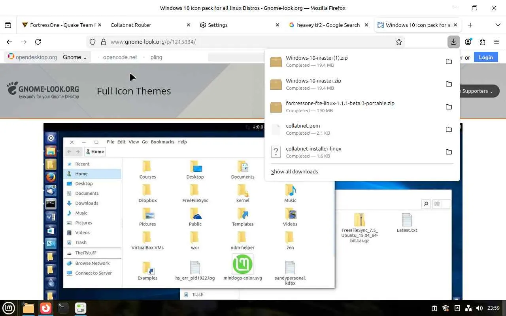Viewport: 506px width, 316px height.
Task: Show collabnet.pem in its folder
Action: click(x=449, y=129)
